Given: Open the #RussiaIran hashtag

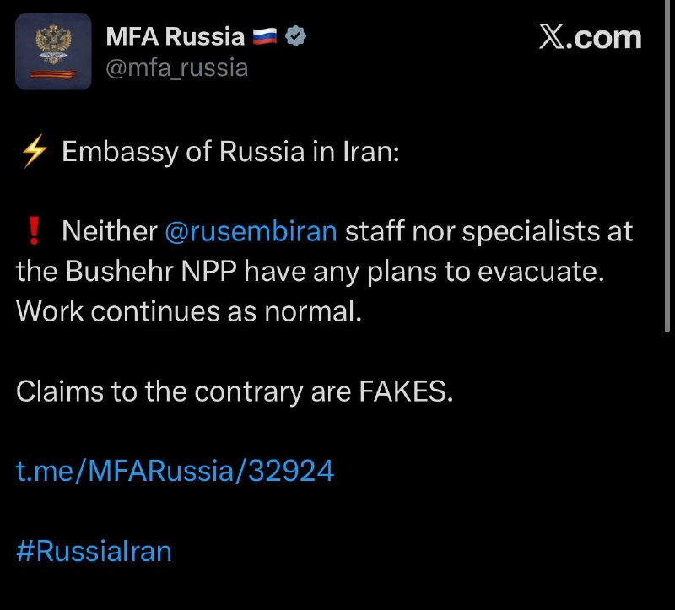Looking at the screenshot, I should 94,551.
